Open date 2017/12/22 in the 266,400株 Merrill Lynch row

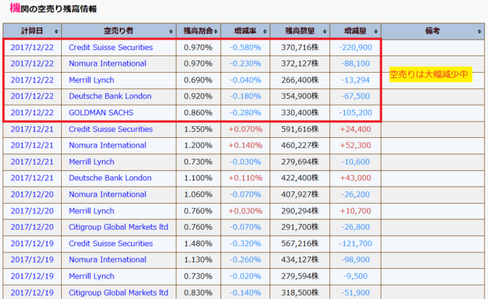(x=32, y=80)
